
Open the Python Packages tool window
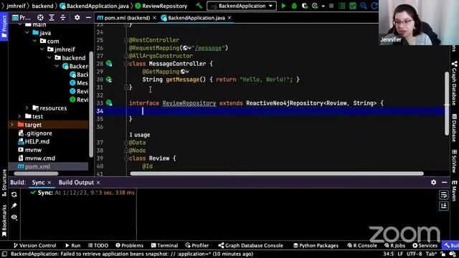point(316,245)
